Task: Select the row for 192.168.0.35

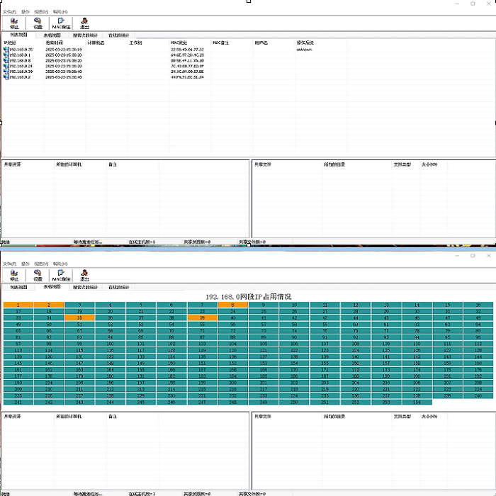Action: point(174,50)
